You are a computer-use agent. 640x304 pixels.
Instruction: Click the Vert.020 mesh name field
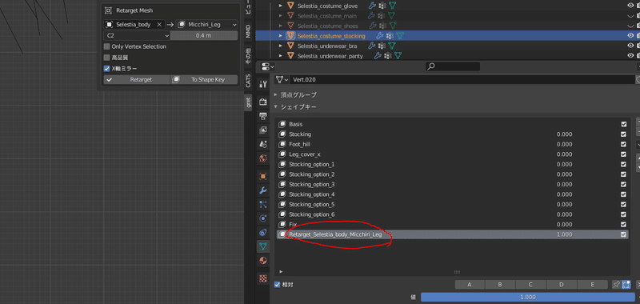462,79
